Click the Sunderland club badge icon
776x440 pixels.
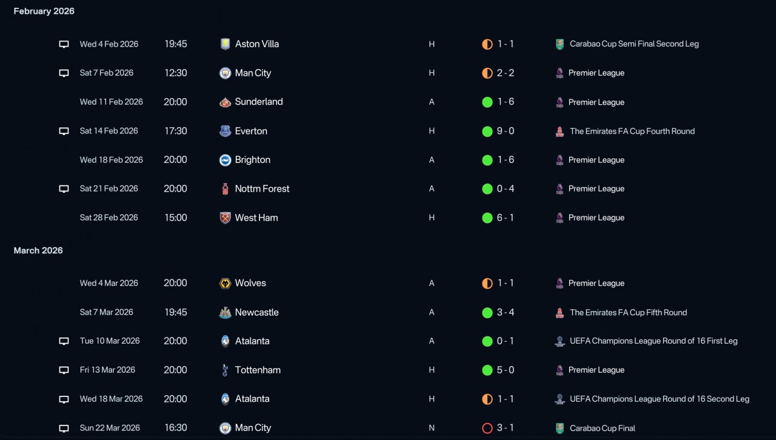226,102
